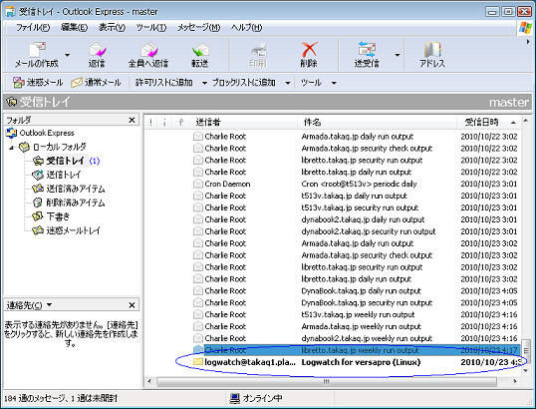The width and height of the screenshot is (536, 409).
Task: Open the 表示(V) menu
Action: (113, 27)
